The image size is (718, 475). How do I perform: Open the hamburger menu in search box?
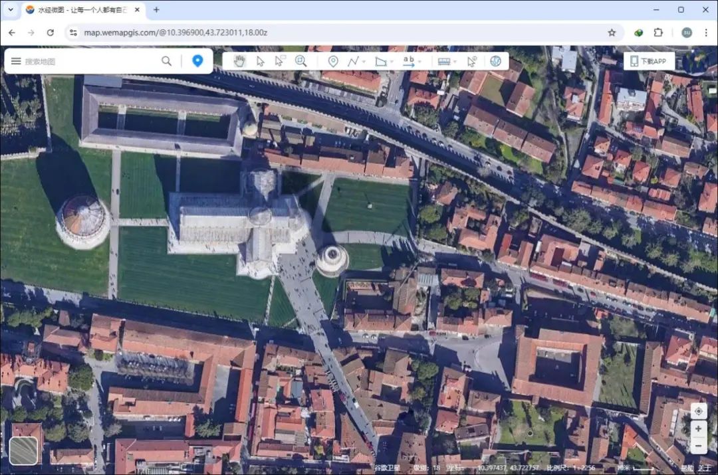16,61
